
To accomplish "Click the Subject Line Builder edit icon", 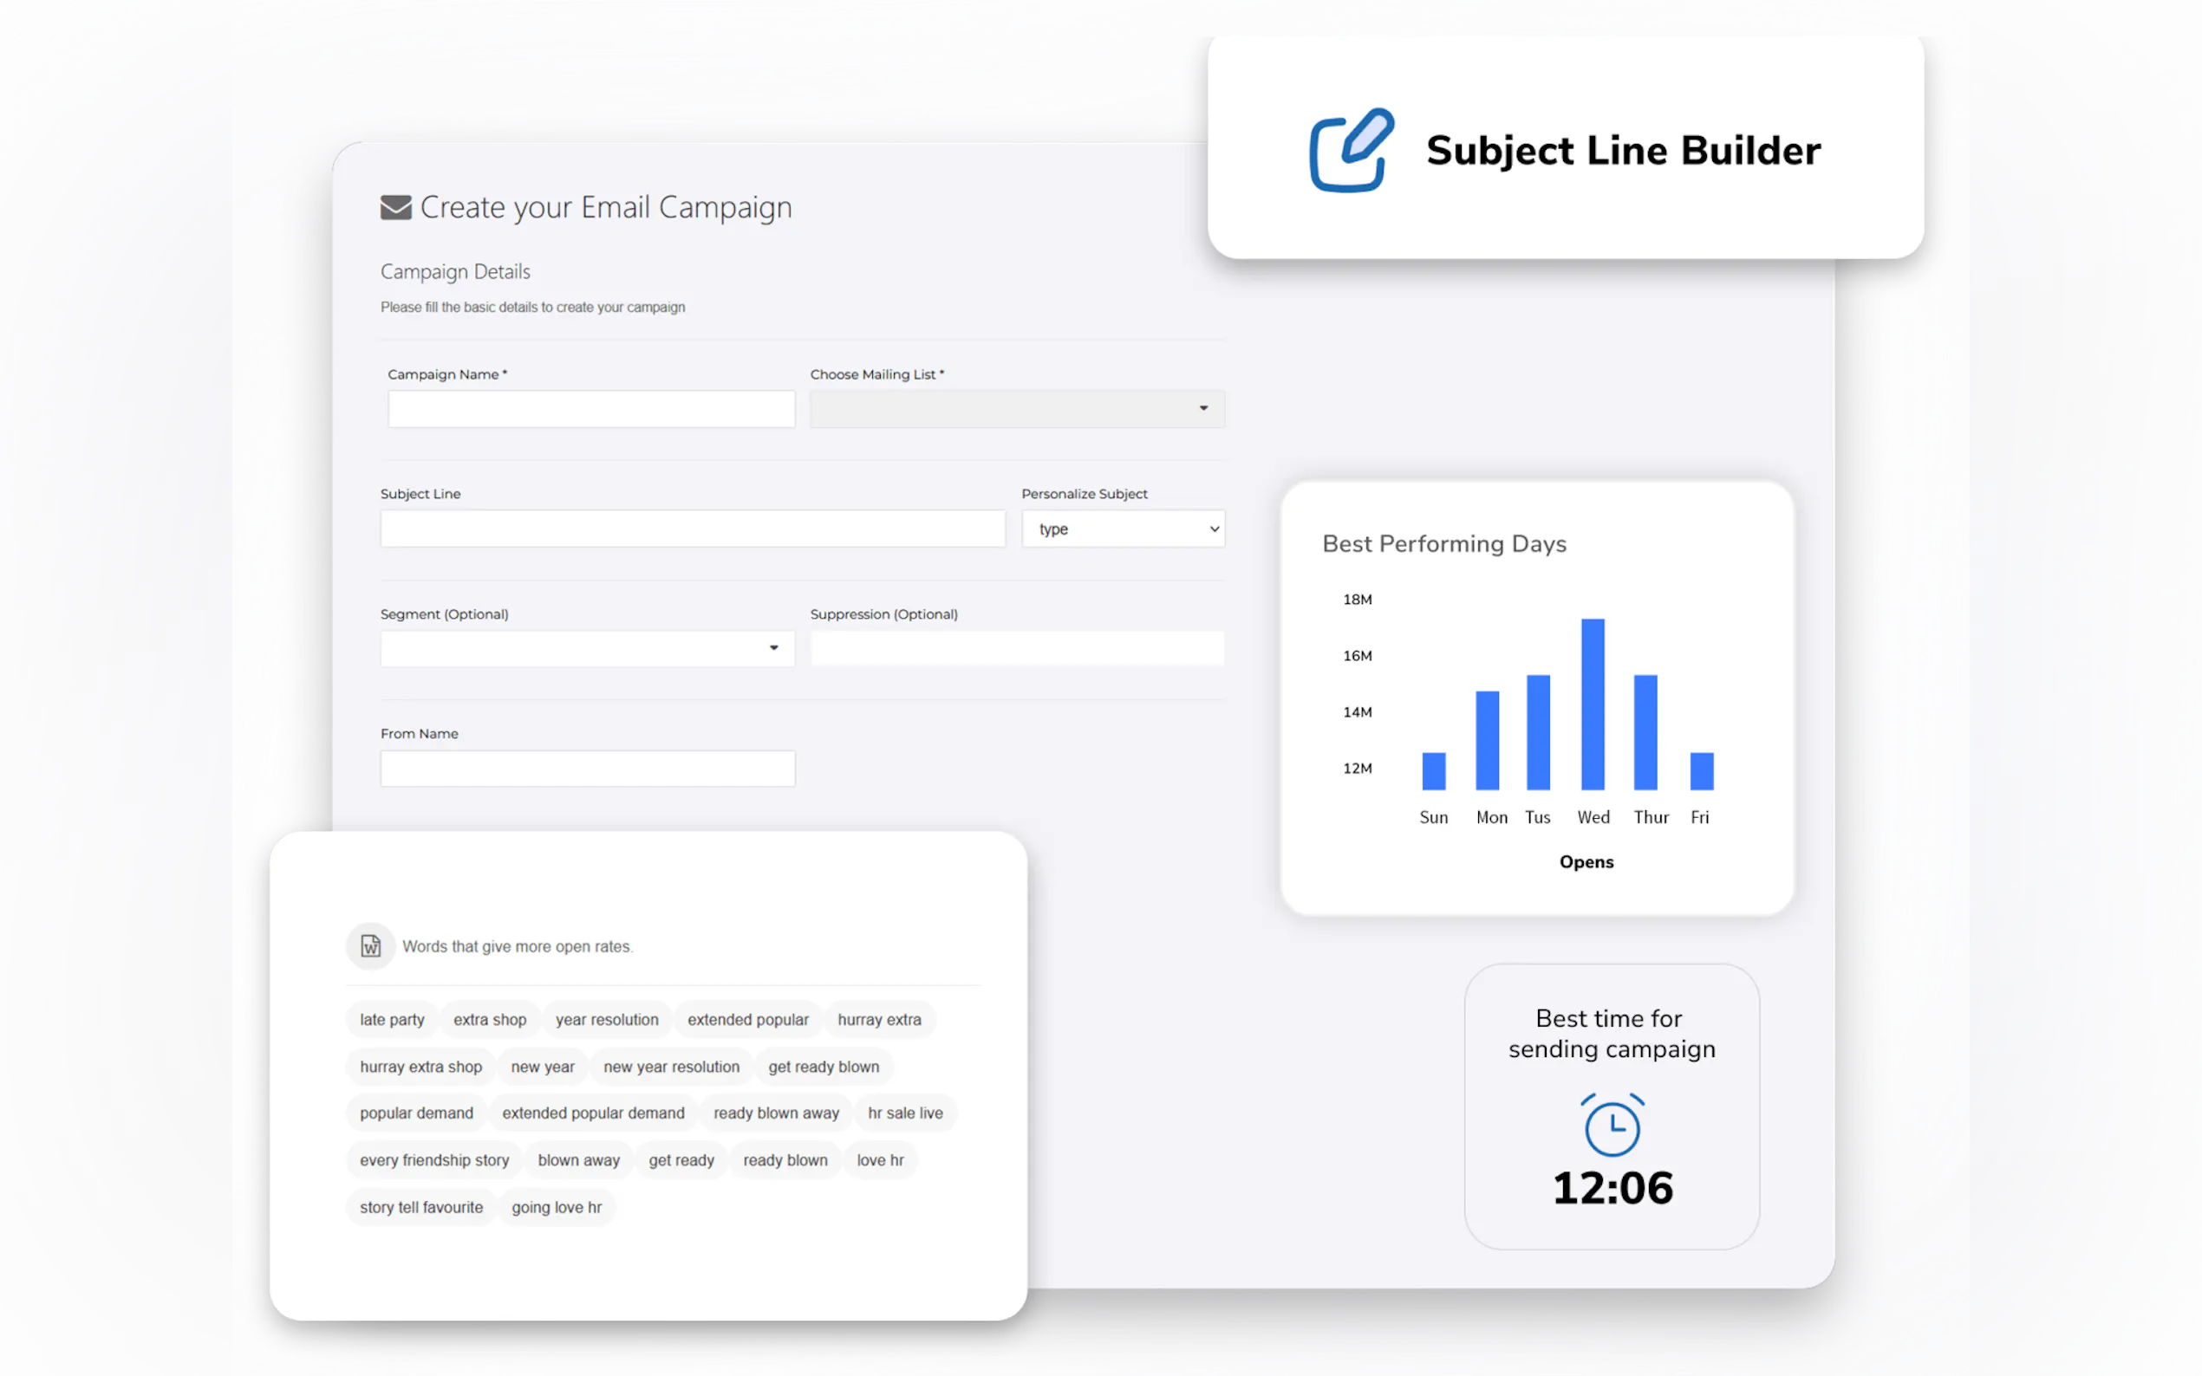I will click(1350, 151).
